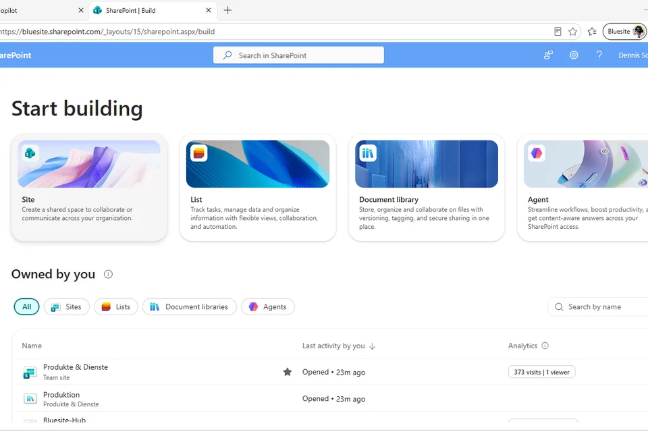Open the Bluesite-Hub entry
Screen dimensions: 648x432
pyautogui.click(x=65, y=420)
